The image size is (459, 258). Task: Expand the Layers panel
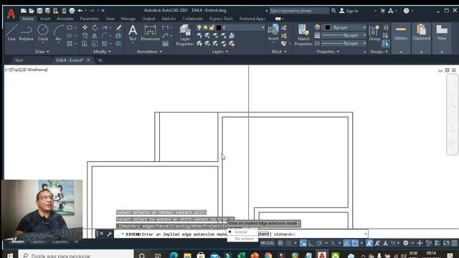pos(220,52)
